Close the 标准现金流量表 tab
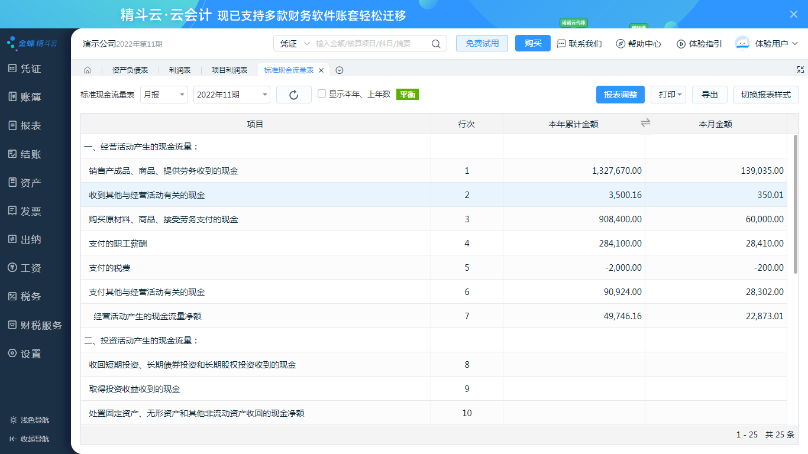The image size is (808, 454). coord(321,70)
